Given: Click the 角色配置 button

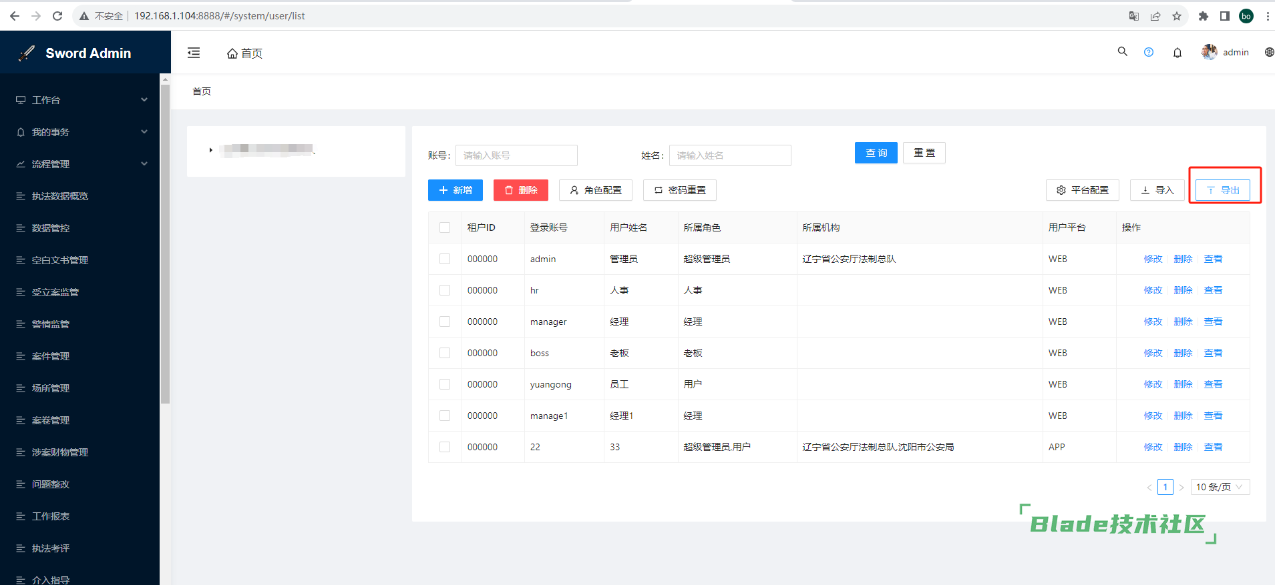Looking at the screenshot, I should pyautogui.click(x=596, y=190).
